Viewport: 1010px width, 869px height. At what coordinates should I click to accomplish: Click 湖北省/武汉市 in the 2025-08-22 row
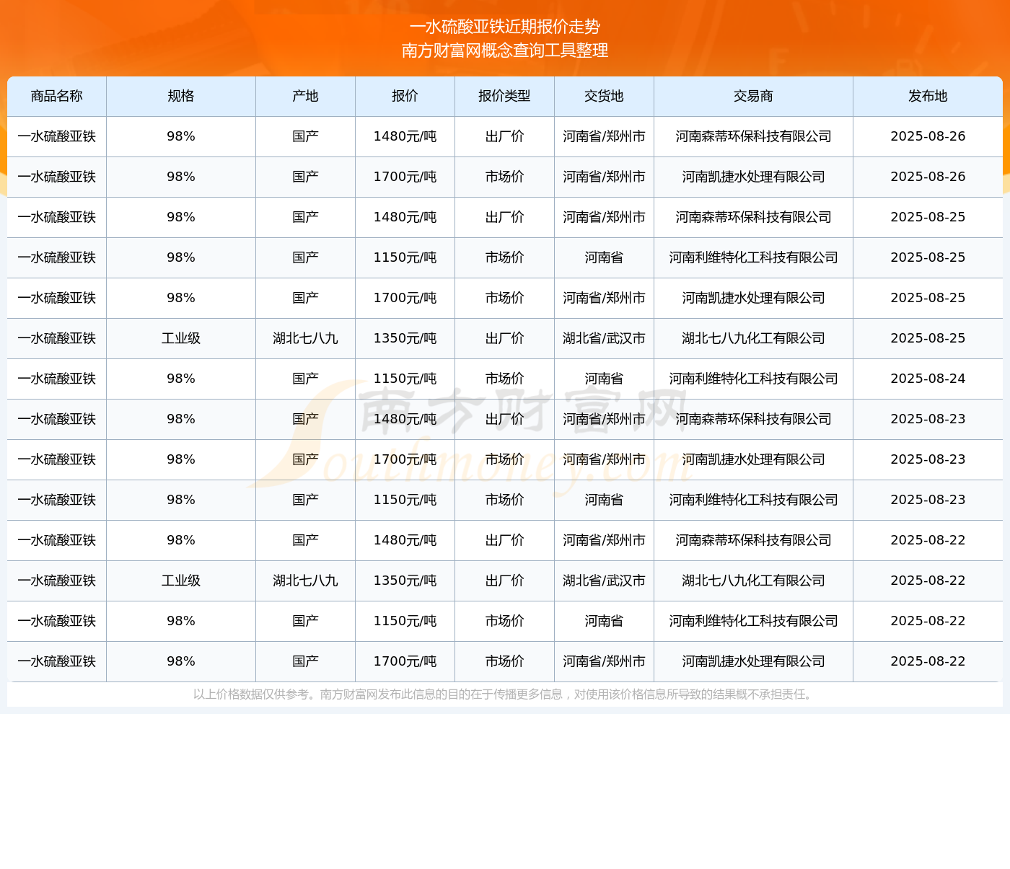point(604,581)
